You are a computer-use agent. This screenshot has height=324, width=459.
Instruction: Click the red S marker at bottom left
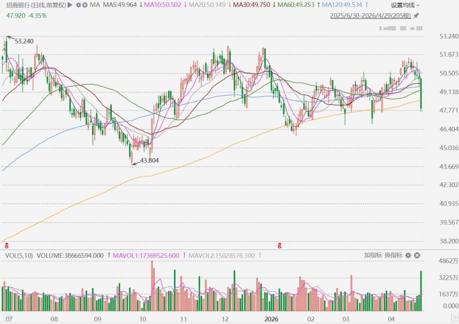6,245
